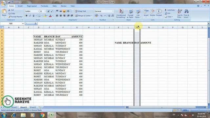Viewport: 210px width, 118px height.
Task: Toggle Italic formatting
Action: coord(30,16)
